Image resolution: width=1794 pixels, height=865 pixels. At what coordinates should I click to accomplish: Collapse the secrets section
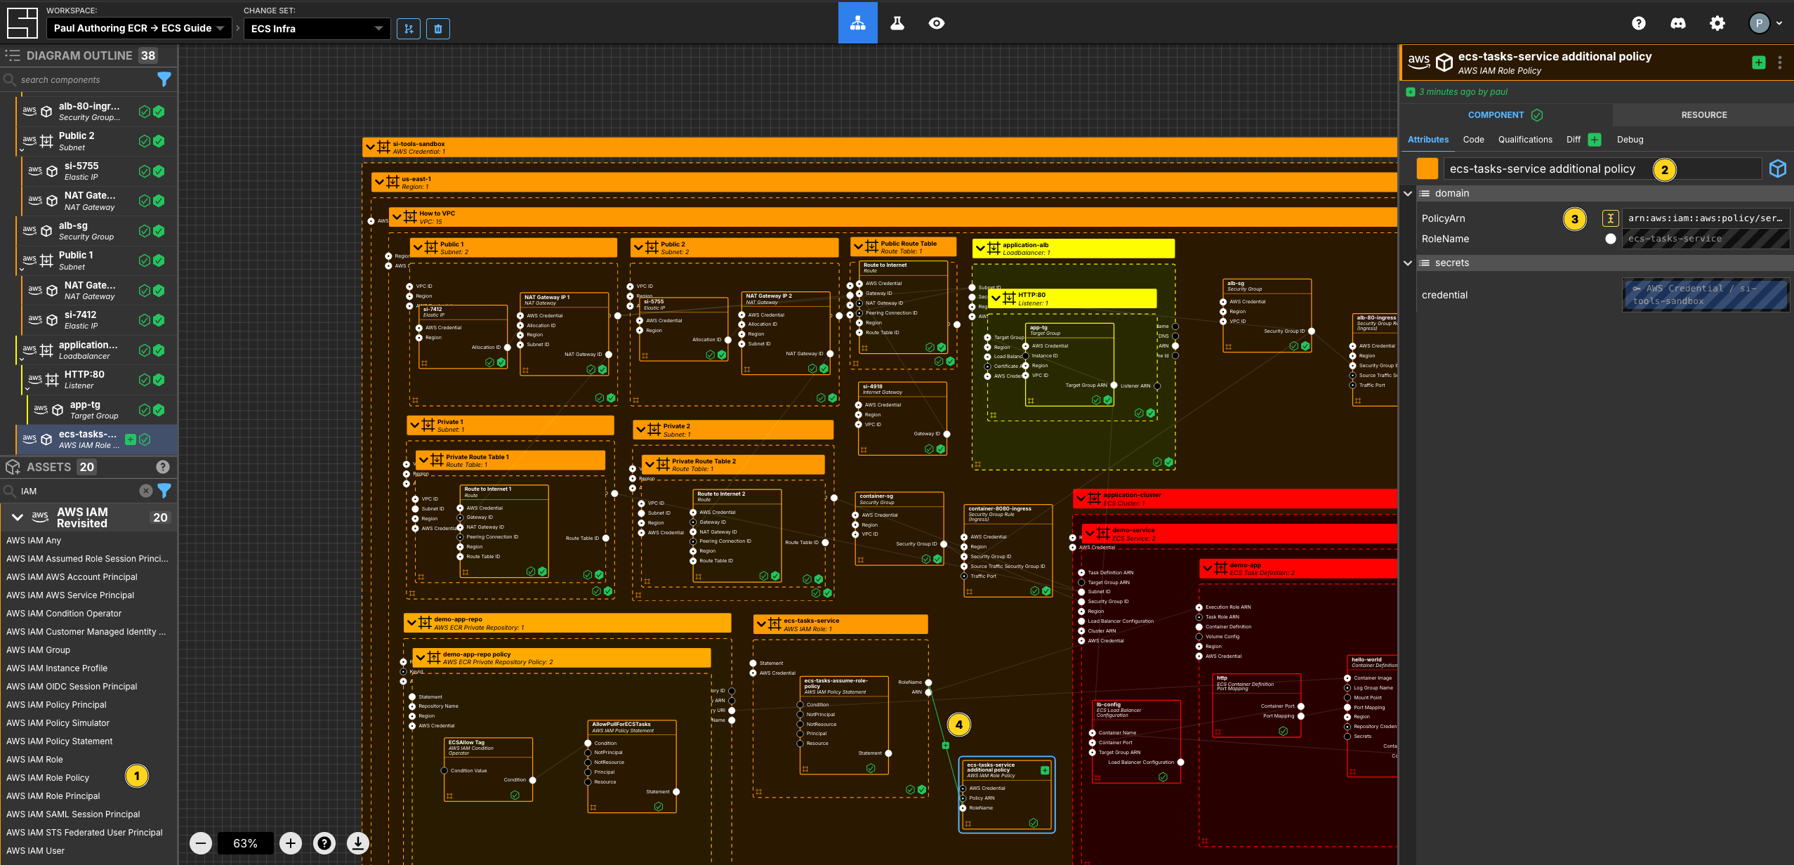pos(1408,263)
